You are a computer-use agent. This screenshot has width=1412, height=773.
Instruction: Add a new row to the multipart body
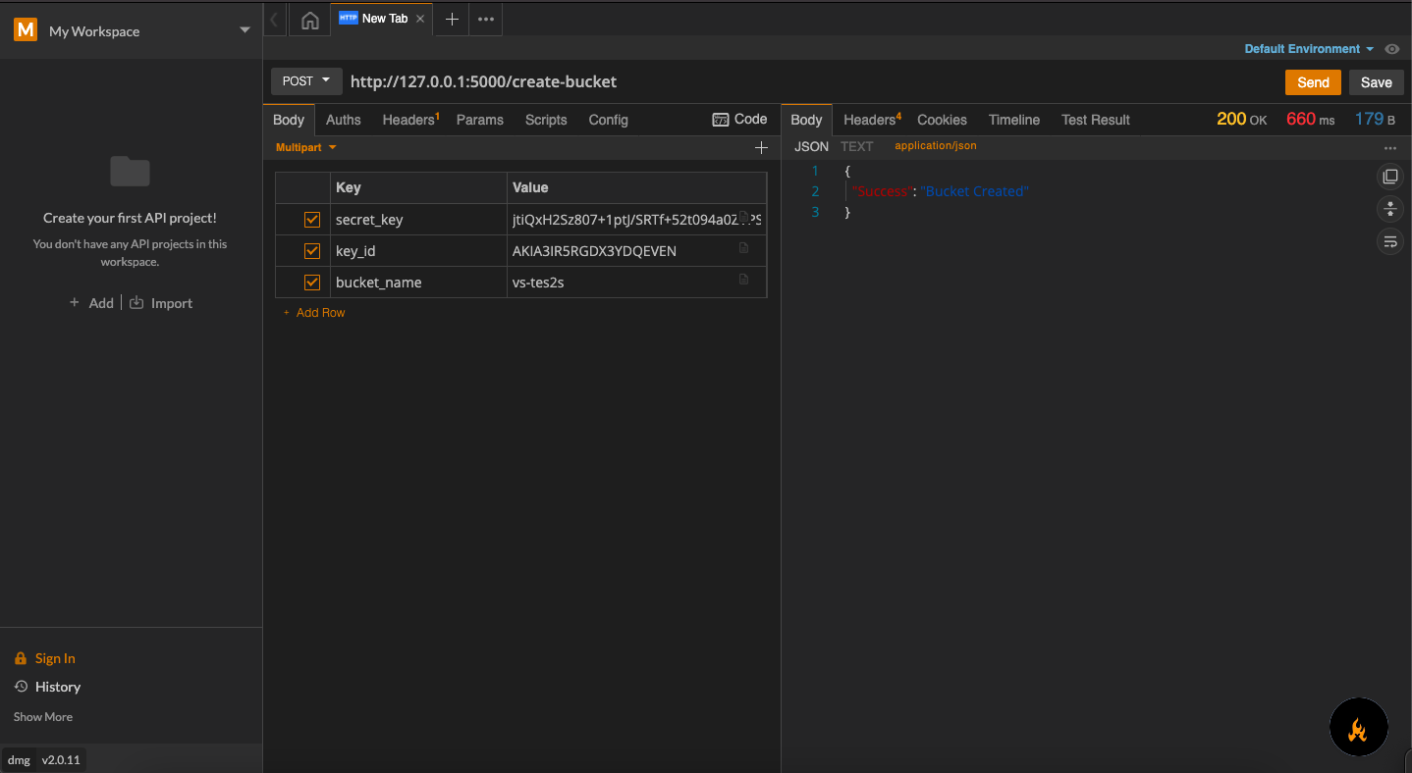313,312
